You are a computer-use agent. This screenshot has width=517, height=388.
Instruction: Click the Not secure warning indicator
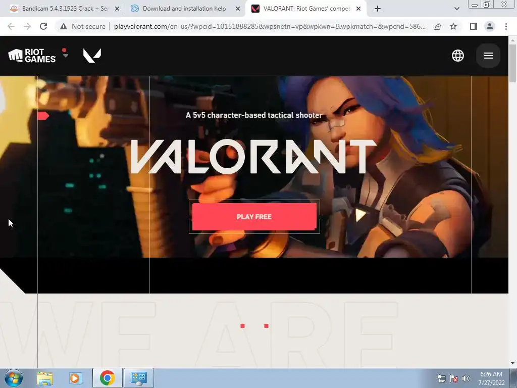(83, 26)
